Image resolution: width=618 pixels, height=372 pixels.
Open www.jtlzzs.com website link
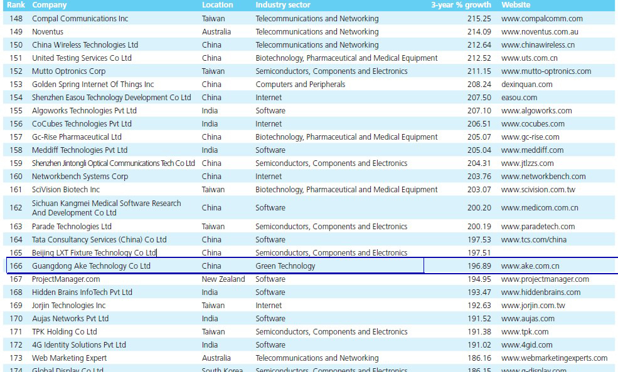click(x=528, y=163)
